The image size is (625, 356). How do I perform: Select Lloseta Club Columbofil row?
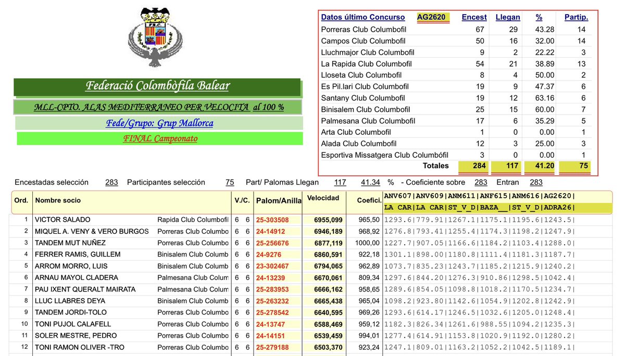[457, 75]
